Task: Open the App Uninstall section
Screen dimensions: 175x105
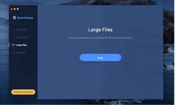Action: click(22, 37)
